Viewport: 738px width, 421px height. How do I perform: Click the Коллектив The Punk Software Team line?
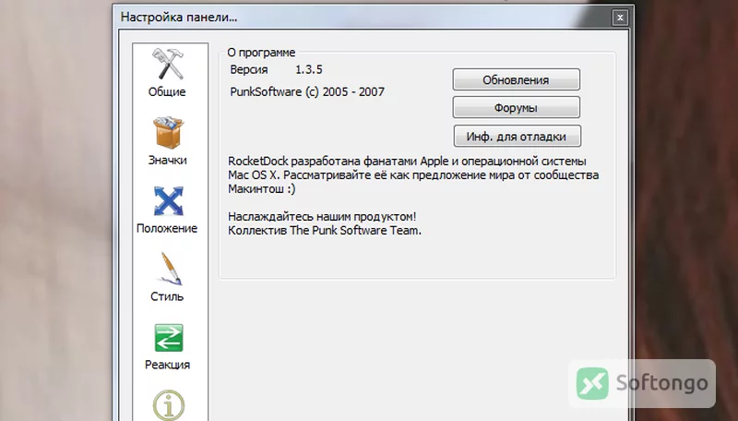click(325, 230)
